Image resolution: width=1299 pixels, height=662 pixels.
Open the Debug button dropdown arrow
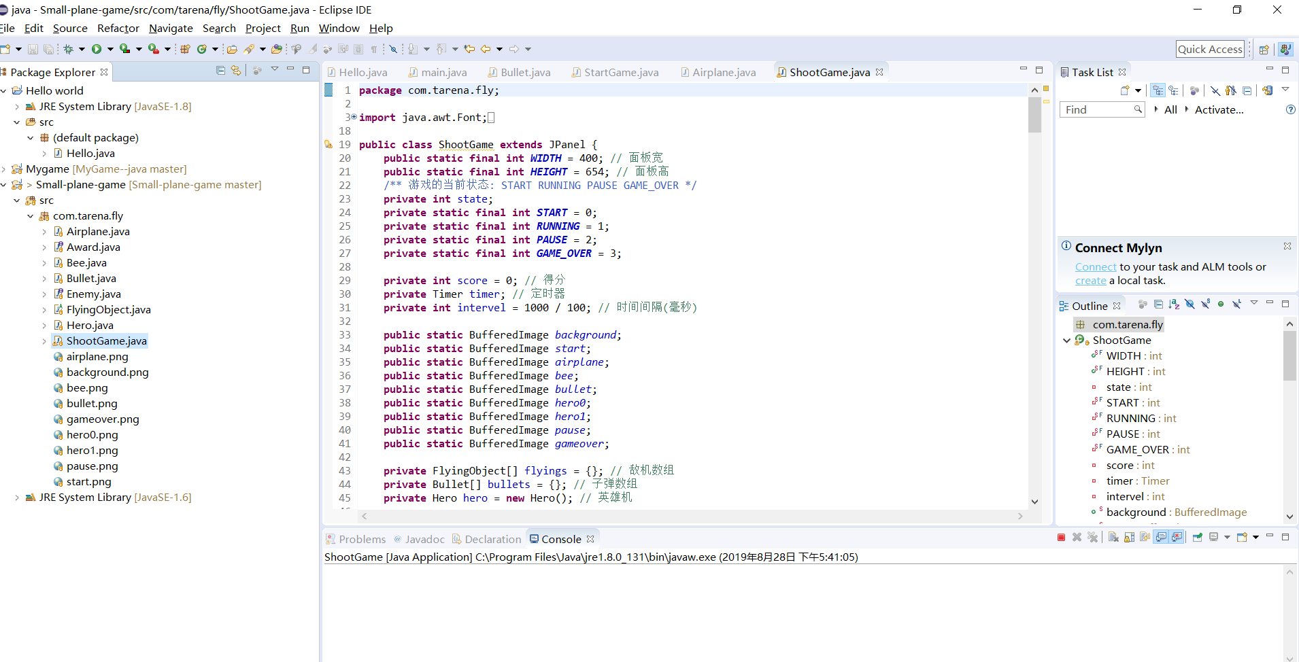coord(82,49)
